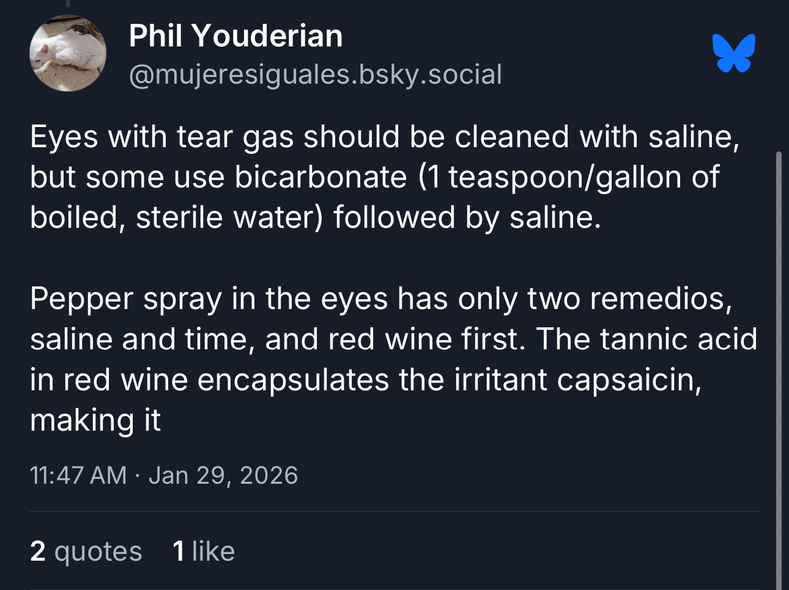
Task: Show who liked via 1 like
Action: point(204,551)
